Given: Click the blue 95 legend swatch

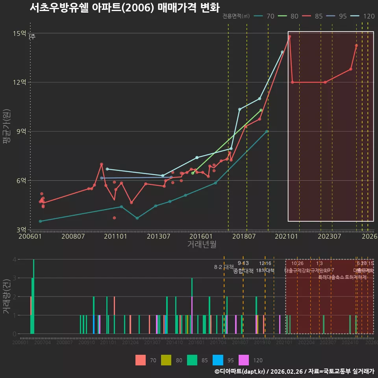Looking at the screenshot, I should (218, 360).
